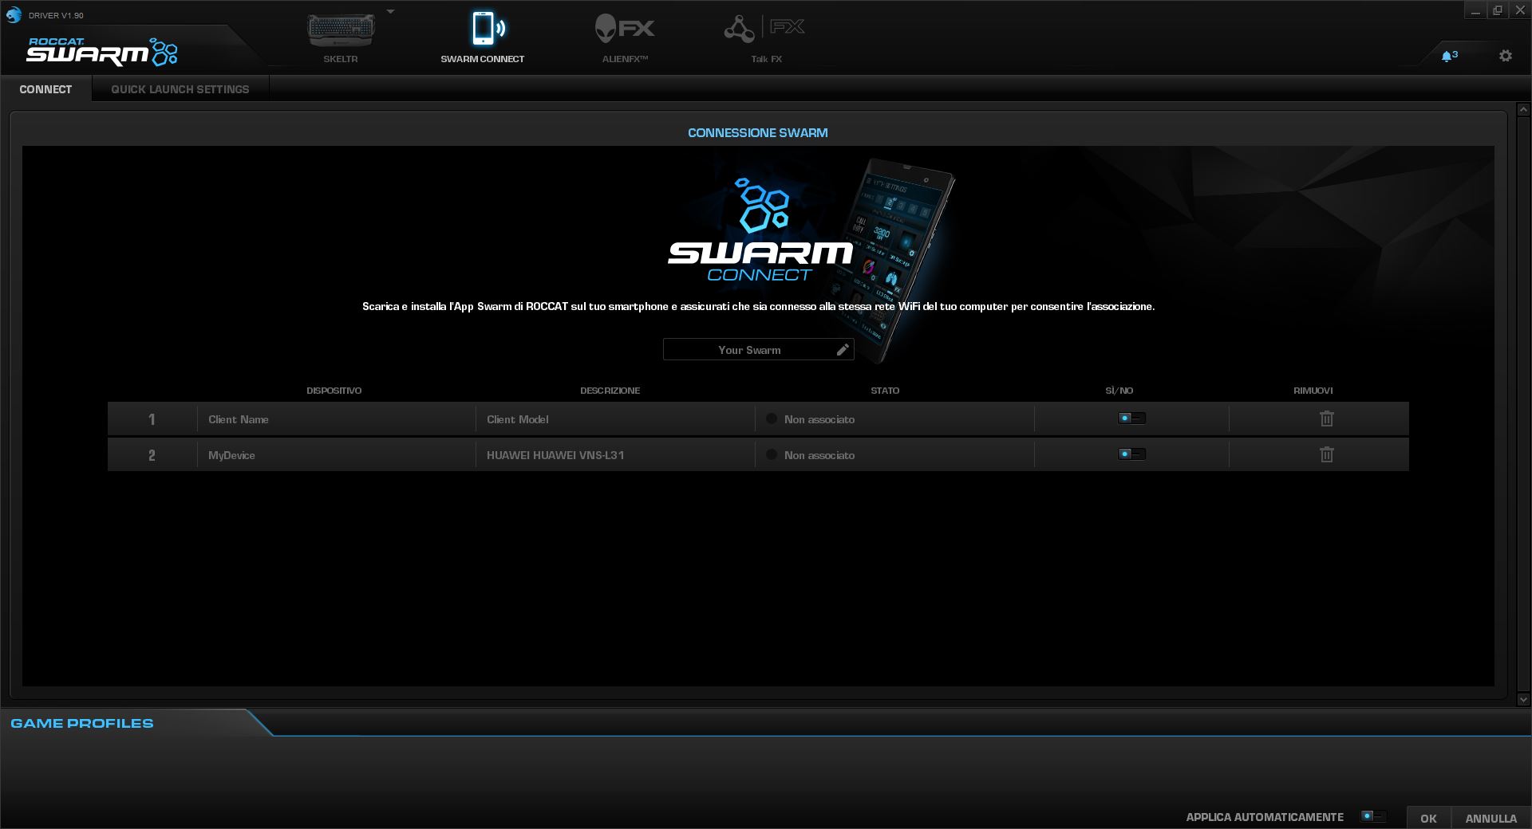This screenshot has width=1532, height=829.
Task: Switch to the Connect tab
Action: (x=45, y=89)
